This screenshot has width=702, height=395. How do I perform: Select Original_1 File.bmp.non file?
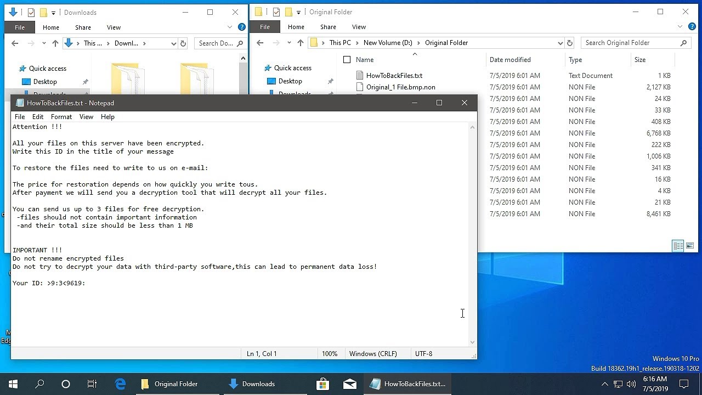coord(400,87)
